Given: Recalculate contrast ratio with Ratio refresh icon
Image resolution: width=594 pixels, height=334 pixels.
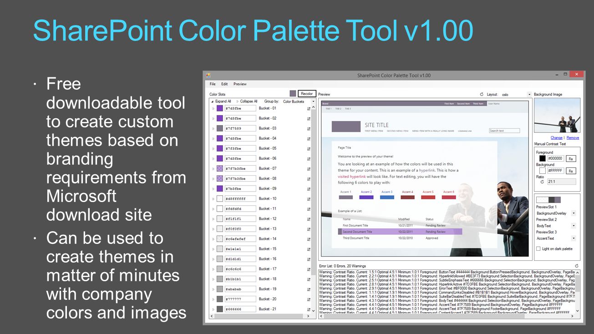Looking at the screenshot, I should tap(542, 182).
